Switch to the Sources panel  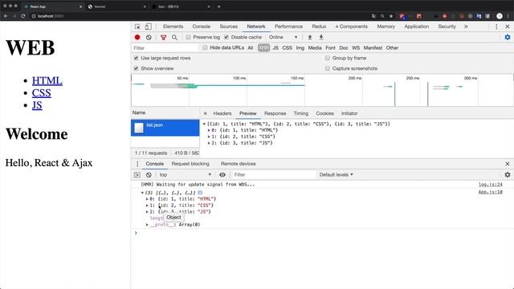[x=228, y=26]
